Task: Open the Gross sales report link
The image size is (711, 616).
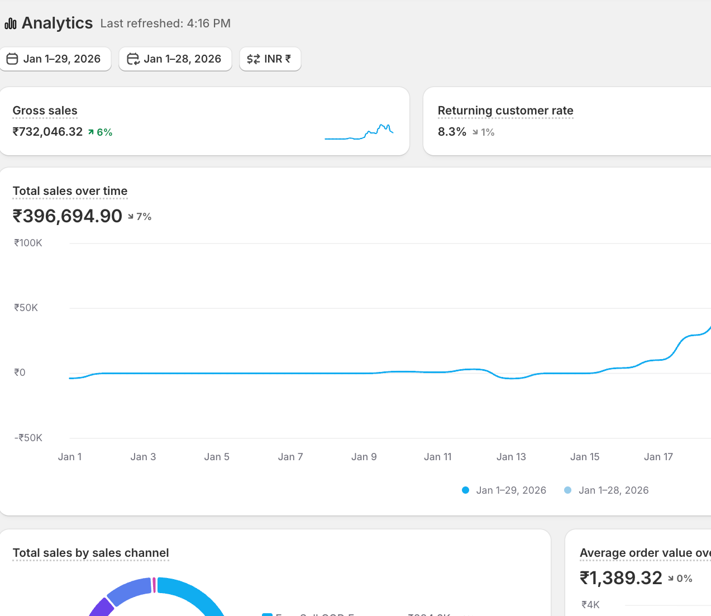Action: (x=45, y=110)
